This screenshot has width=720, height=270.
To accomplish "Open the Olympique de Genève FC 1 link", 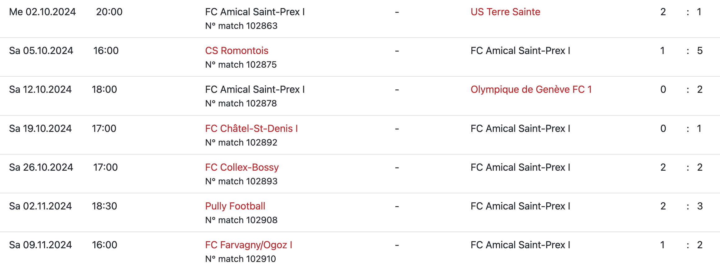I will coord(531,89).
